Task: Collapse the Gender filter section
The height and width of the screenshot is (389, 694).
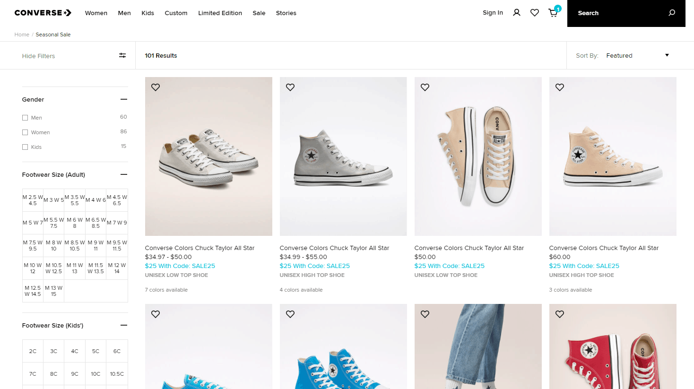Action: click(x=124, y=99)
